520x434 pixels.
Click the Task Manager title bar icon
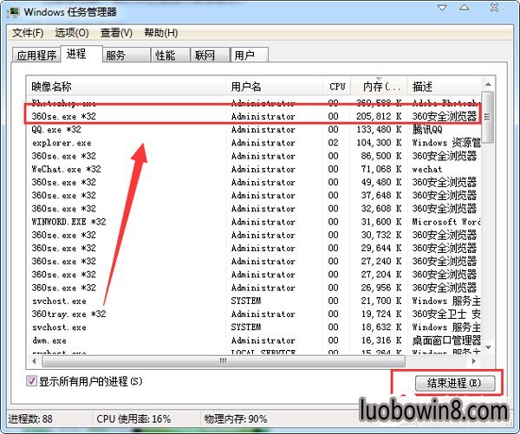pyautogui.click(x=12, y=12)
